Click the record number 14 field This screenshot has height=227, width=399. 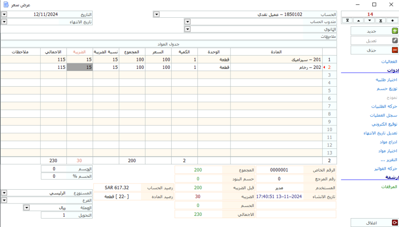click(370, 14)
